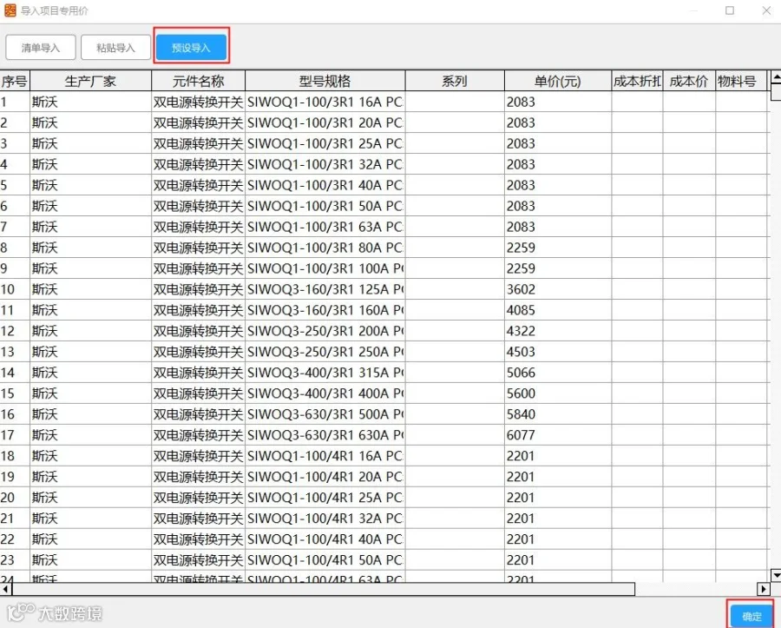Select the 预设导入 button
The width and height of the screenshot is (781, 628).
pyautogui.click(x=191, y=48)
